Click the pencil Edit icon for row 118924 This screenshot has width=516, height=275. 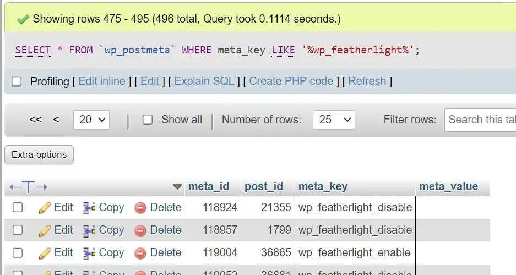[x=45, y=208]
